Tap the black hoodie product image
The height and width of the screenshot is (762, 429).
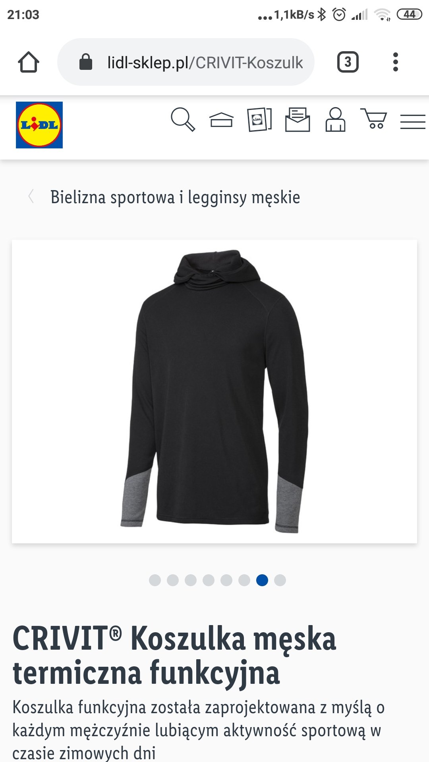pos(214,391)
